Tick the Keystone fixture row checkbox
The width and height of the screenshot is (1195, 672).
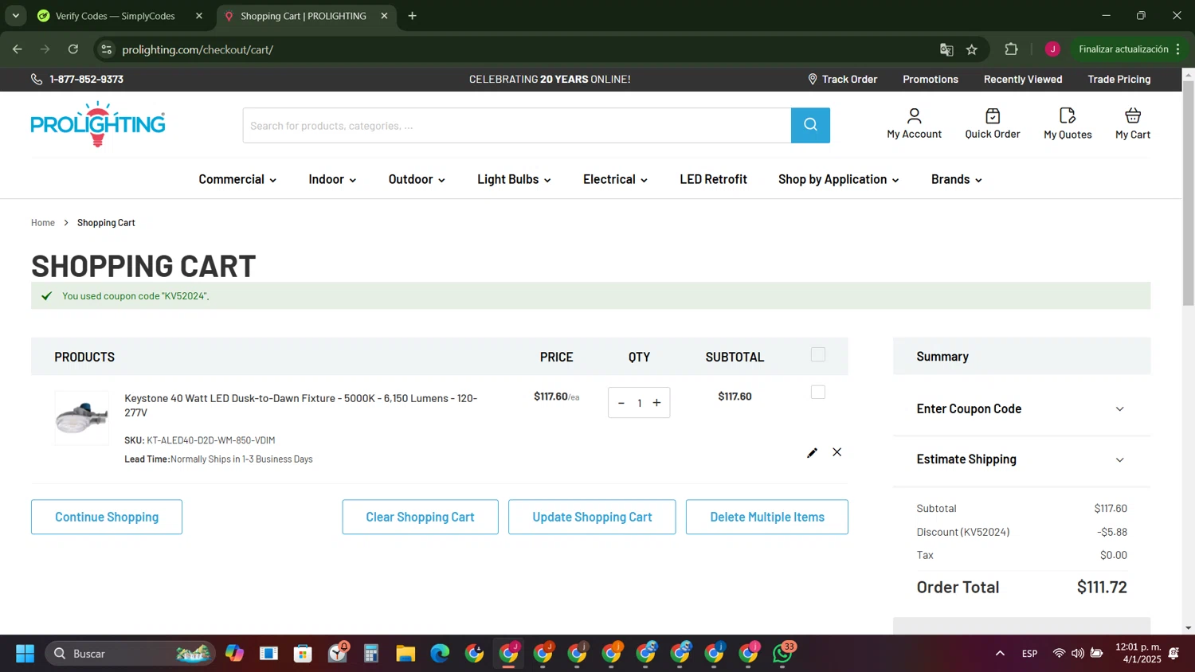coord(818,393)
